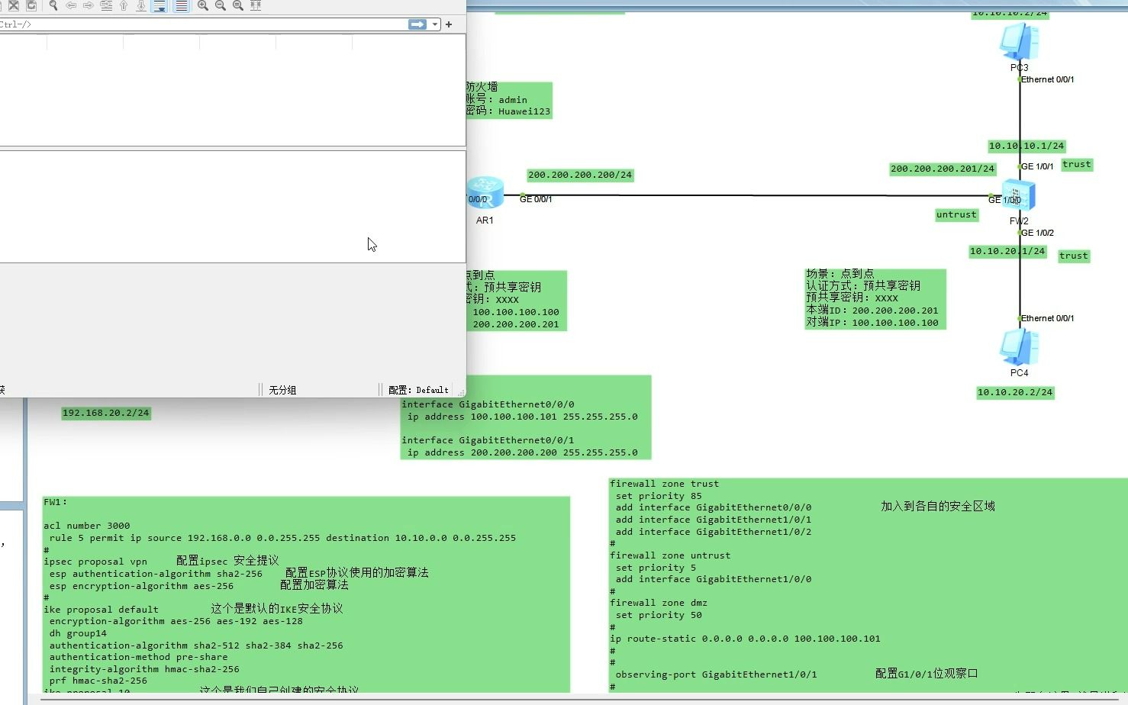Click the back arrow navigation icon
This screenshot has width=1128, height=705.
click(71, 6)
